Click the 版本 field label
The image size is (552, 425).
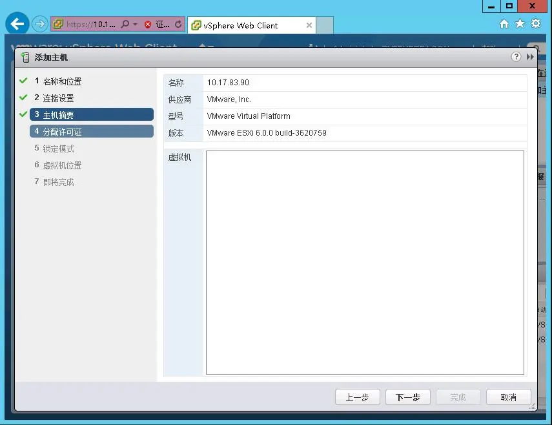click(176, 133)
